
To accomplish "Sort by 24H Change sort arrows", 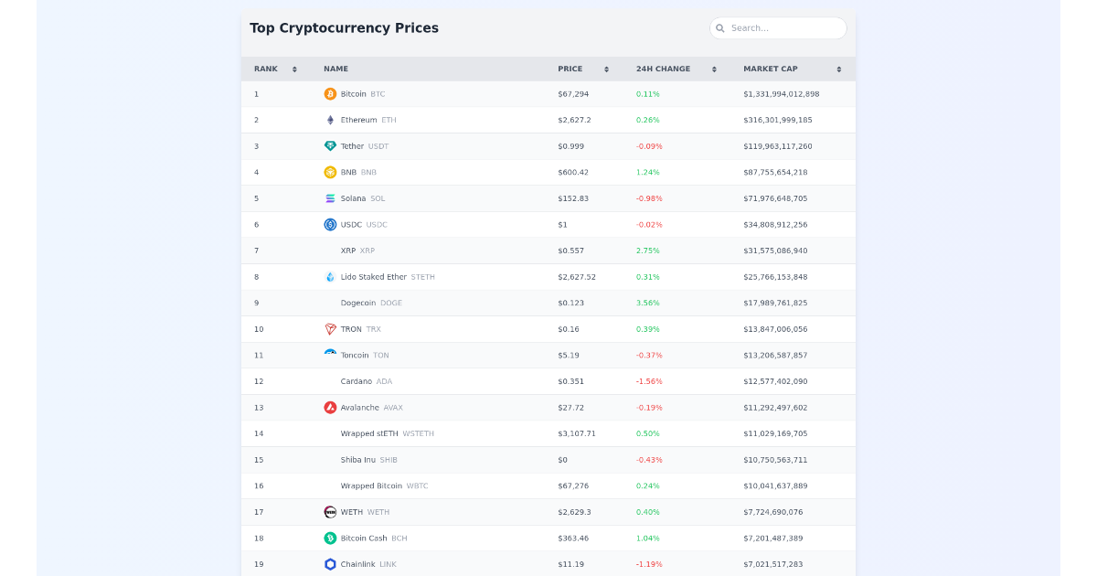I will click(715, 69).
